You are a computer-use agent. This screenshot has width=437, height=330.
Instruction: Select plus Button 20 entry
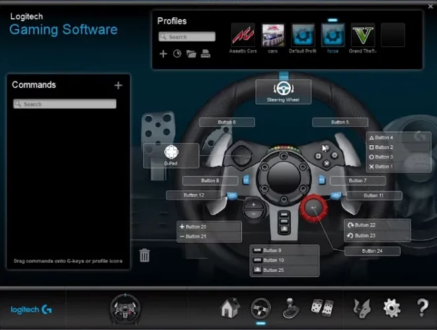click(210, 227)
